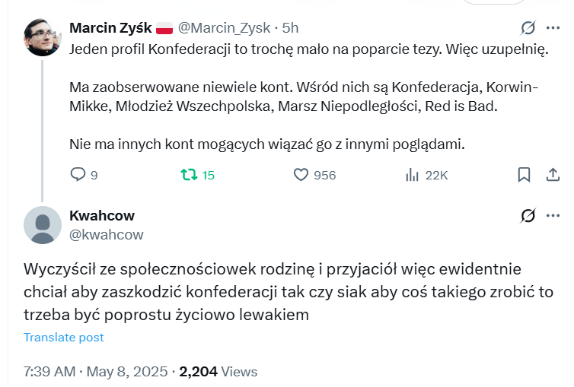The height and width of the screenshot is (387, 574).
Task: Click the 2,204 Views count
Action: [x=218, y=372]
